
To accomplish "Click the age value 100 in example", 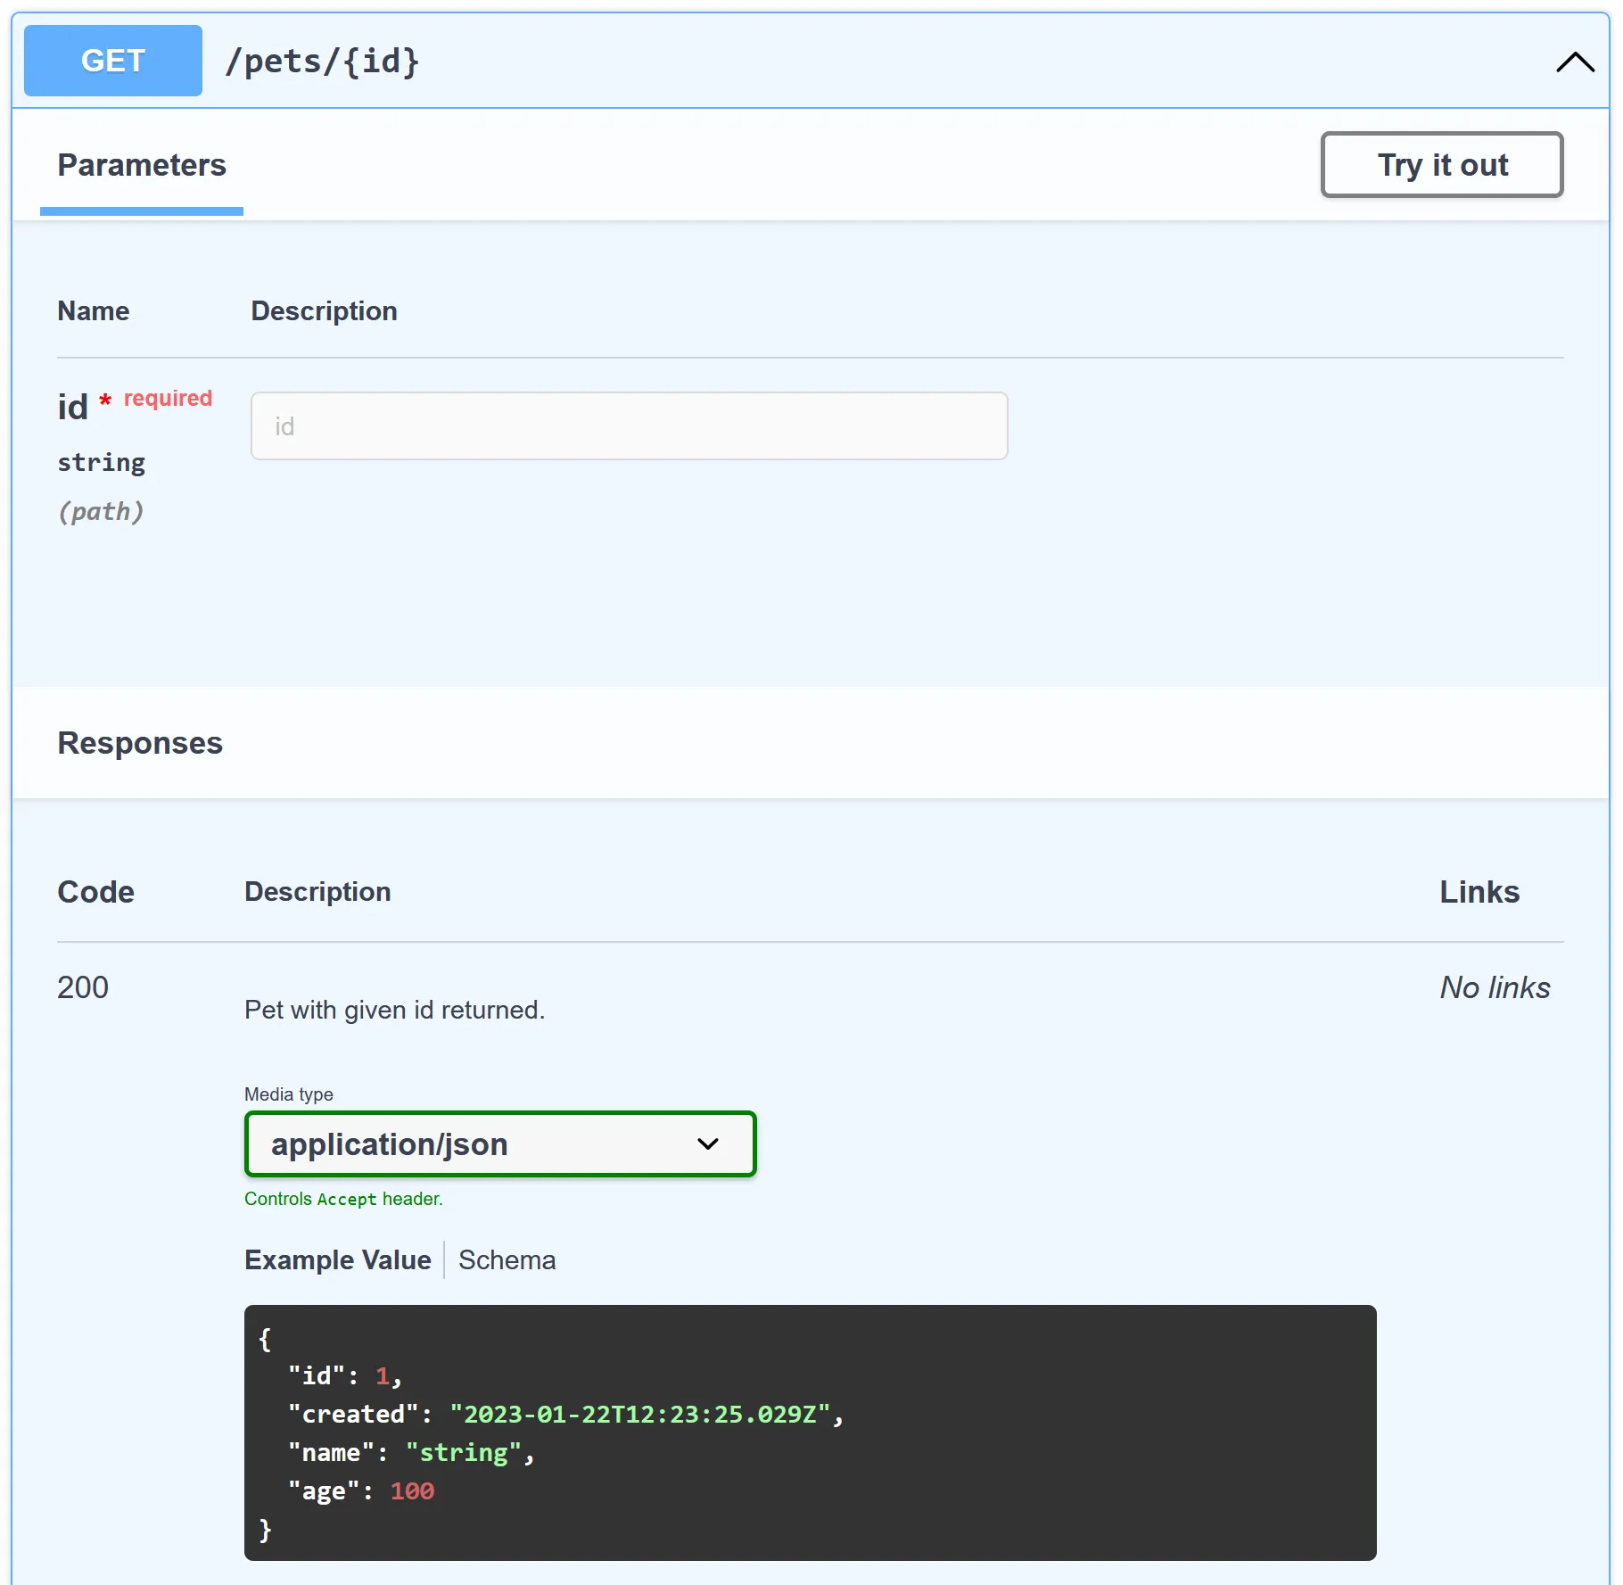I will pos(412,1491).
